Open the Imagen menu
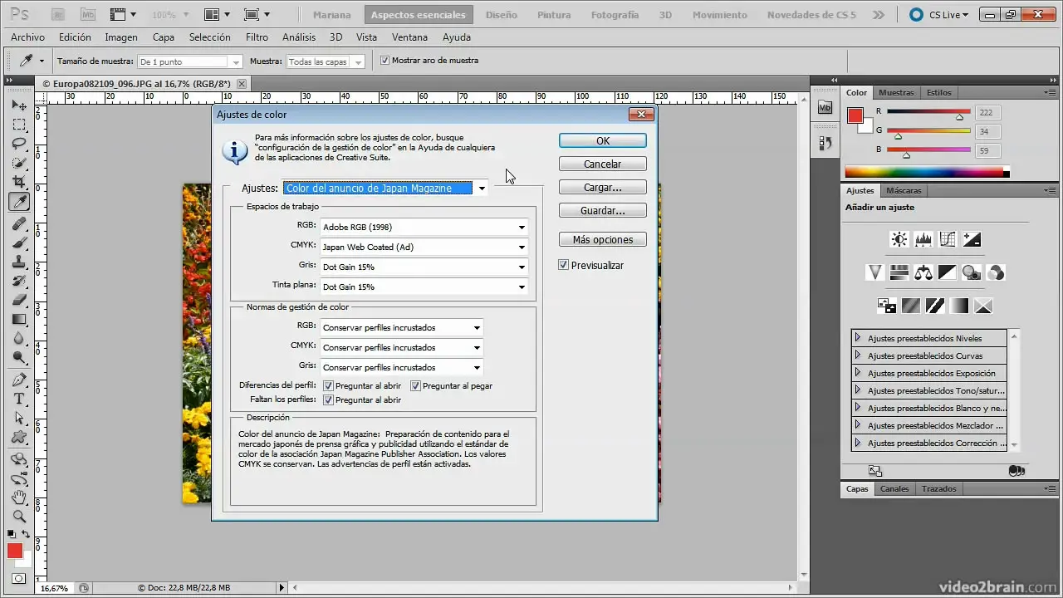 point(121,37)
